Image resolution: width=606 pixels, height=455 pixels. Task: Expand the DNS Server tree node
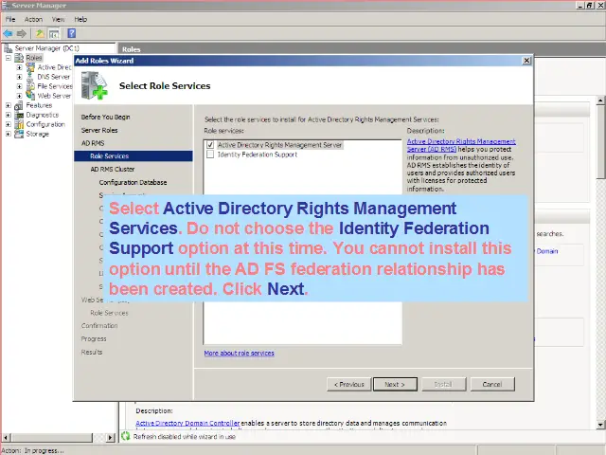pos(19,77)
